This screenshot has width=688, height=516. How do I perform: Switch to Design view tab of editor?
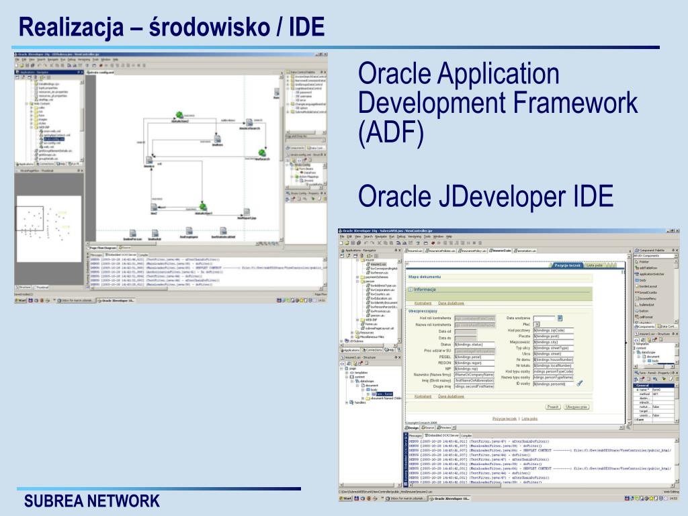(x=412, y=427)
